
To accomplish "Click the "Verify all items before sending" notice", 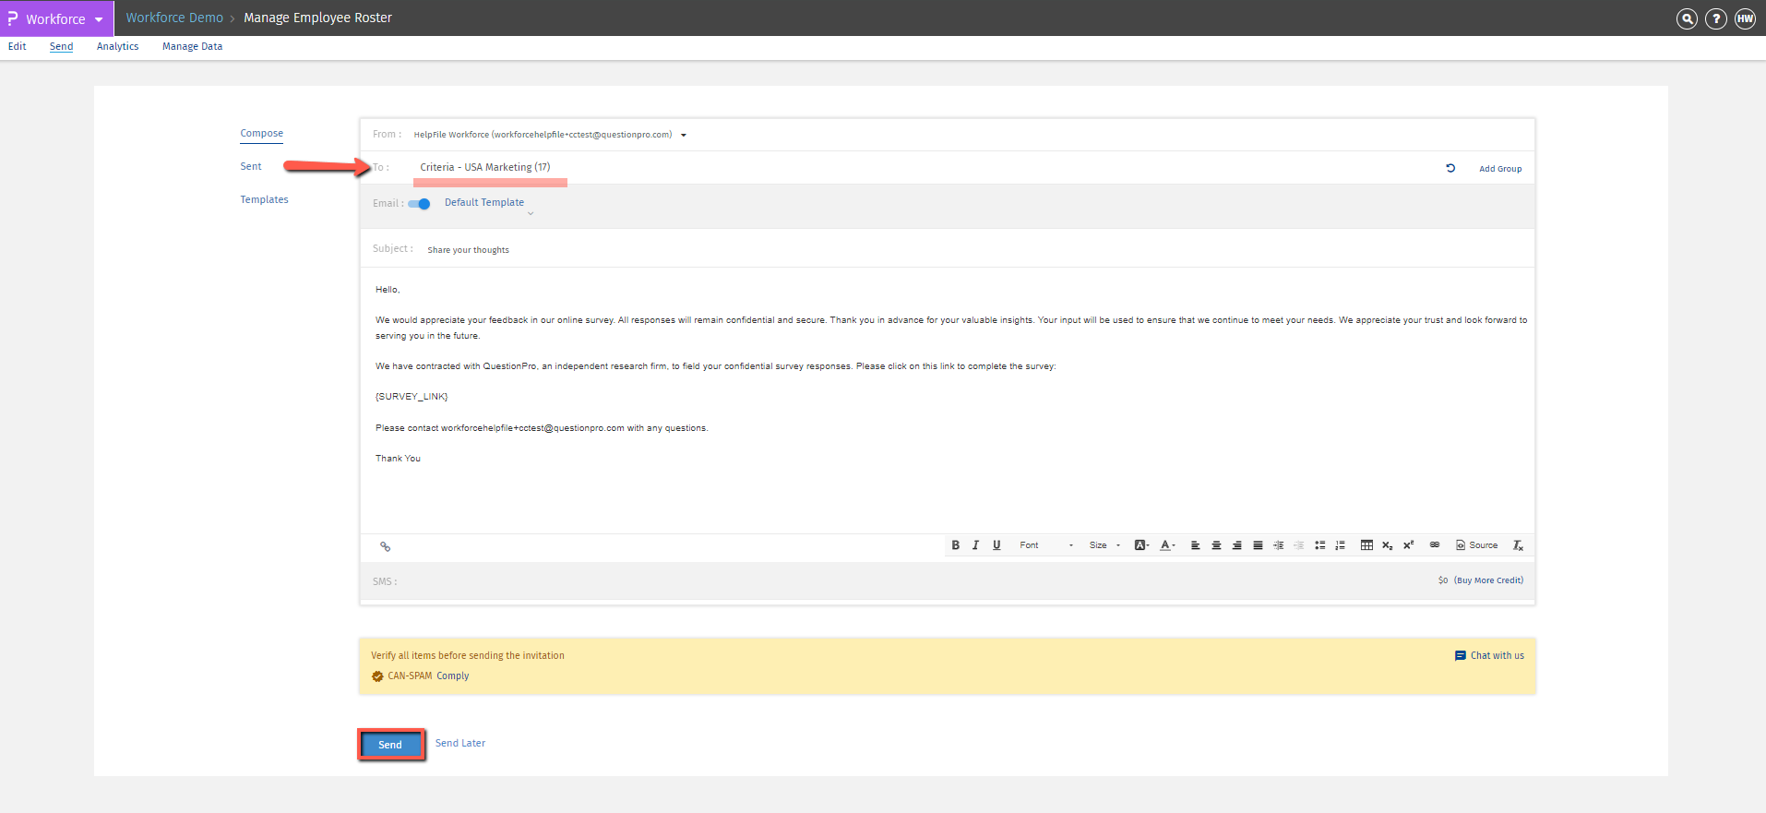I will 468,655.
